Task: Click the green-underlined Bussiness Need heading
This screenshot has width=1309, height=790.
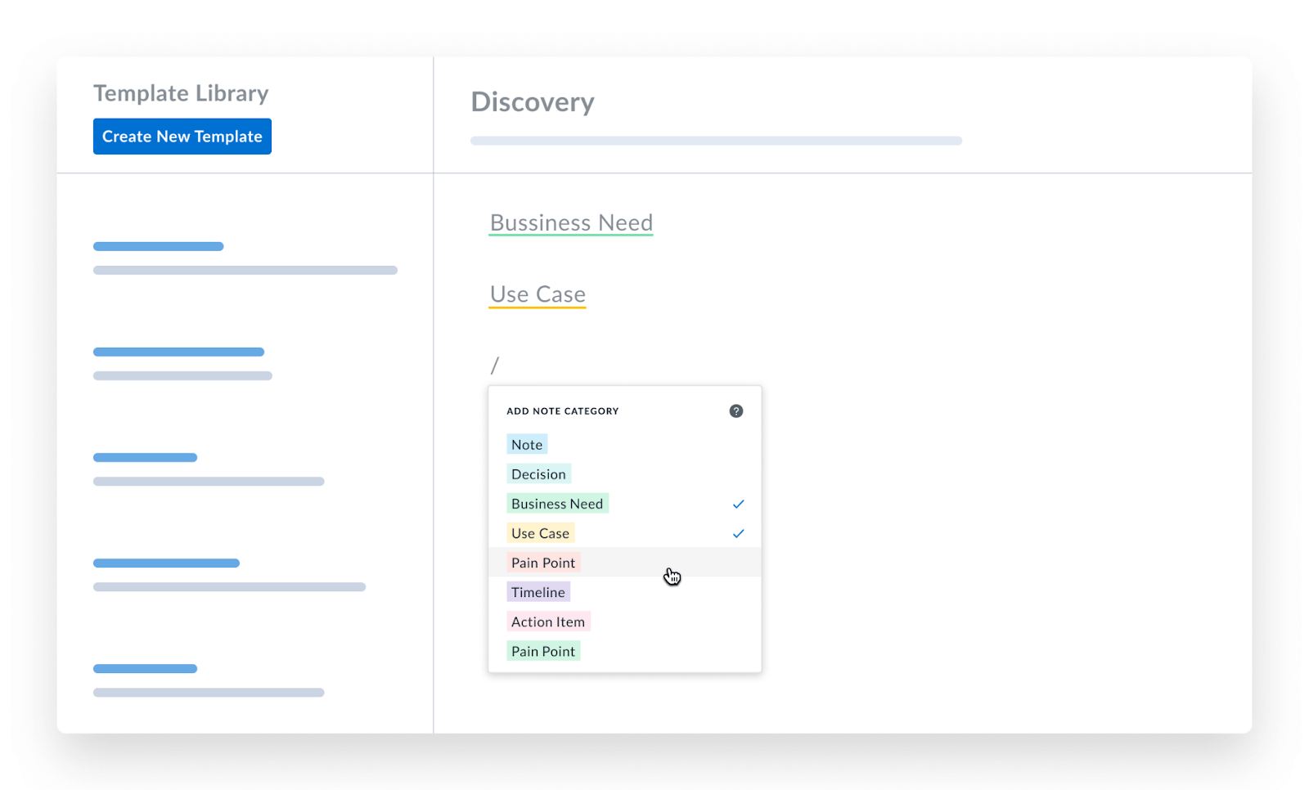Action: click(571, 222)
